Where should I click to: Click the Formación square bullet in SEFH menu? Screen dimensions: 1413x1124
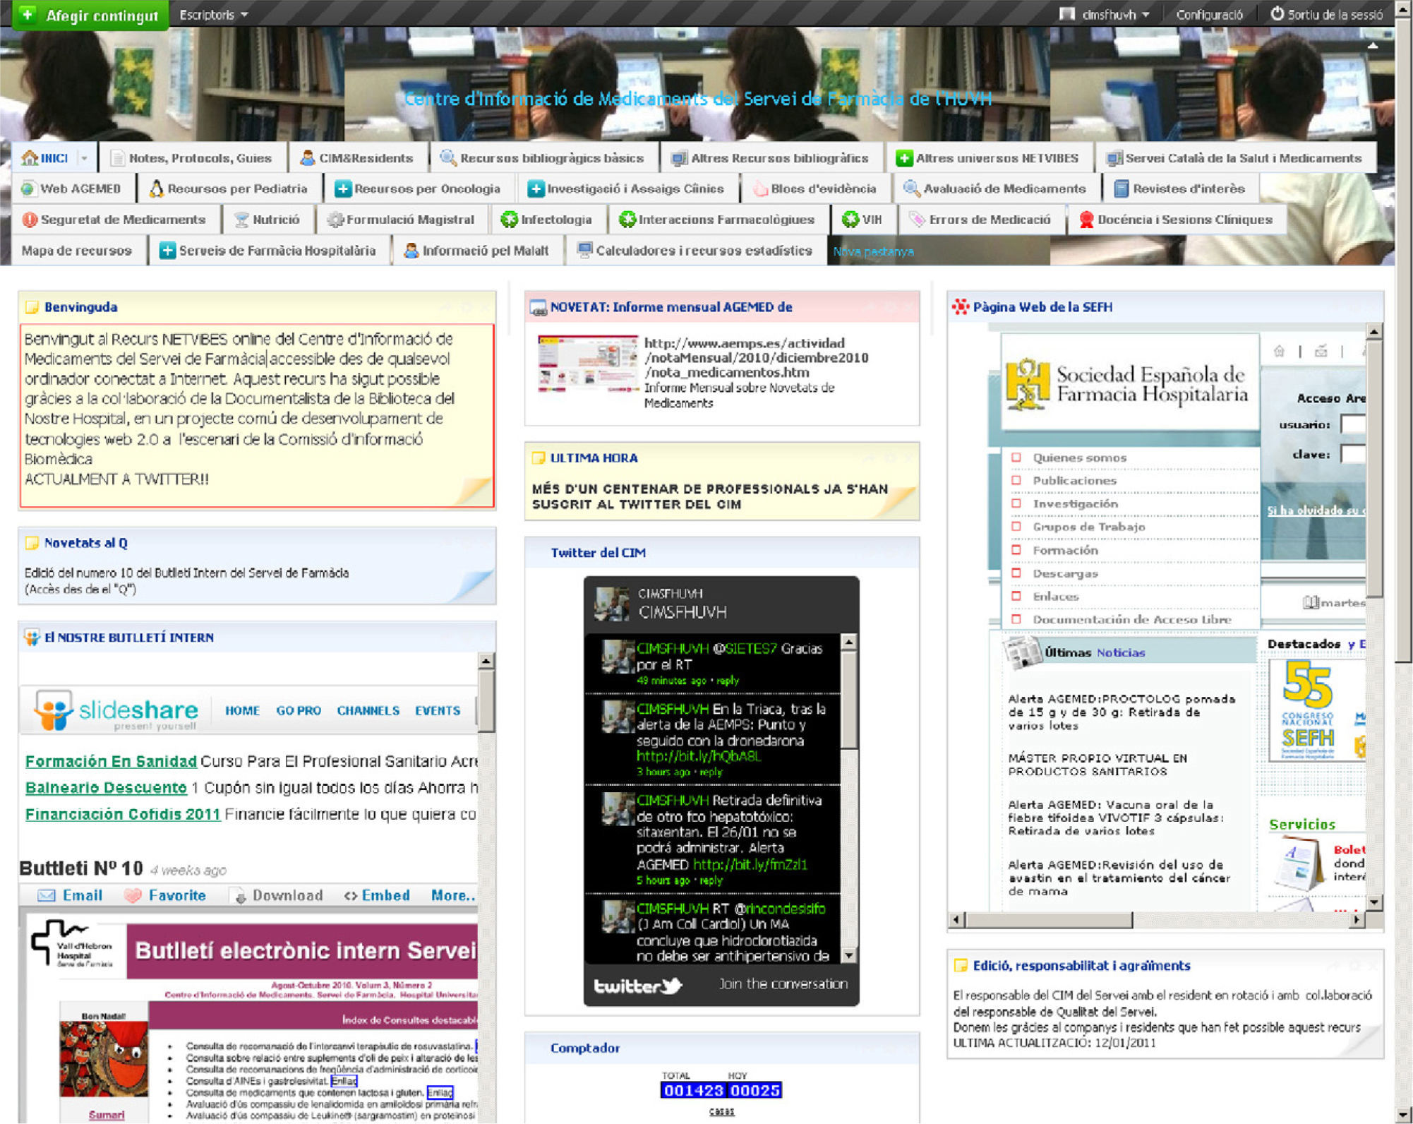pos(1016,550)
